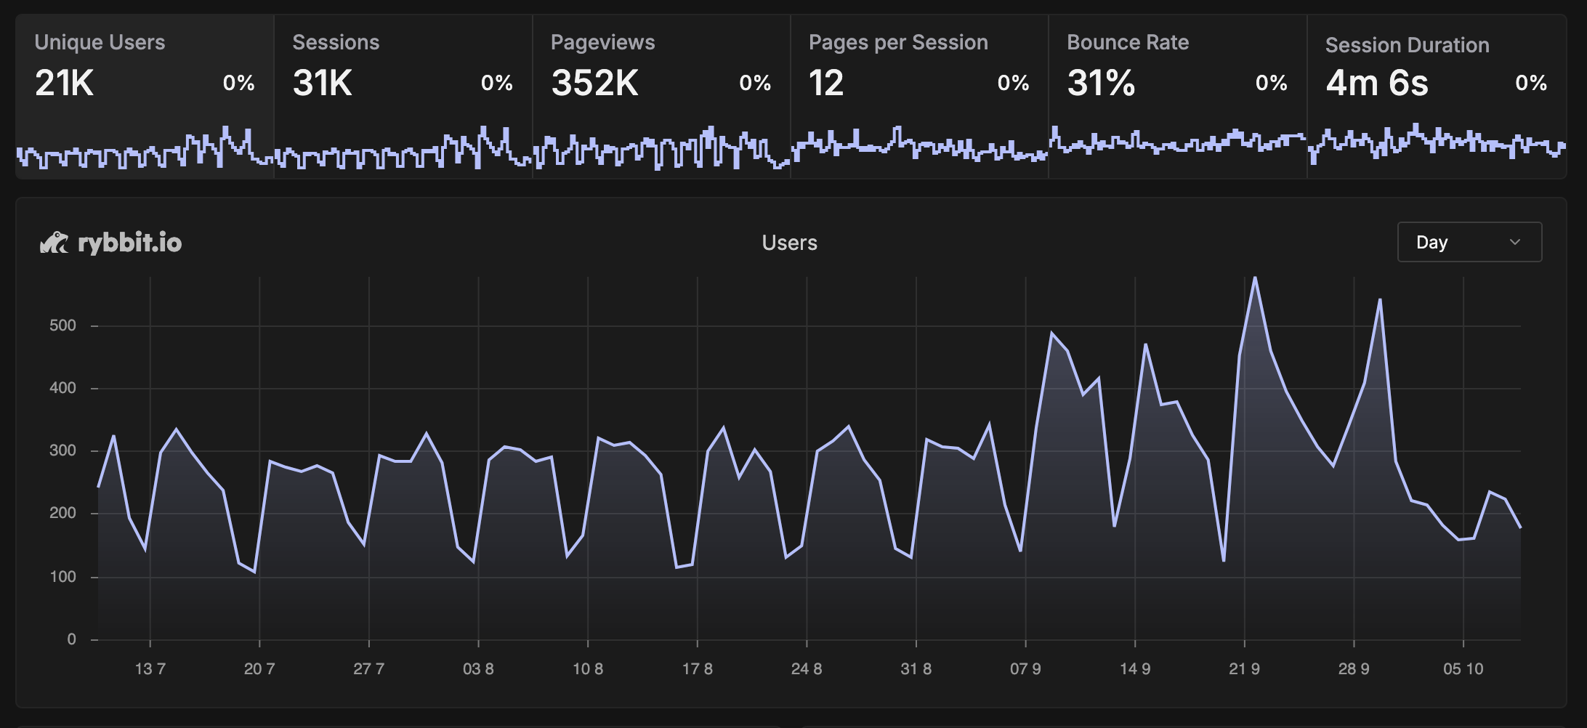Click the rybbit.io frog logo icon

(54, 243)
